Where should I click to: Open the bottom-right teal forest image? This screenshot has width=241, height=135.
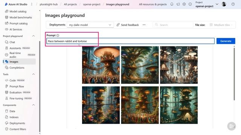179,105
